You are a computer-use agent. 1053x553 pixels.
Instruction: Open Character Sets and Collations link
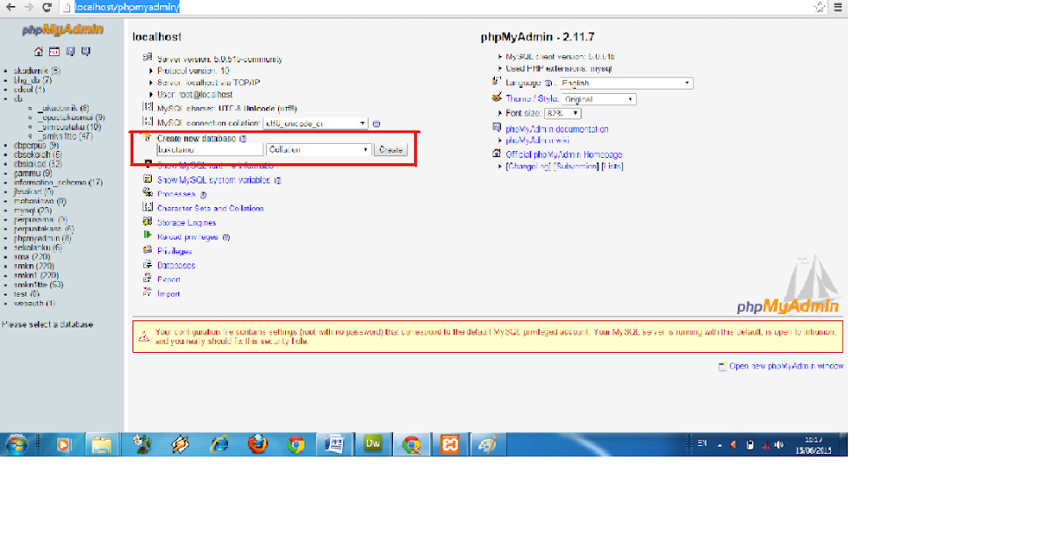211,208
